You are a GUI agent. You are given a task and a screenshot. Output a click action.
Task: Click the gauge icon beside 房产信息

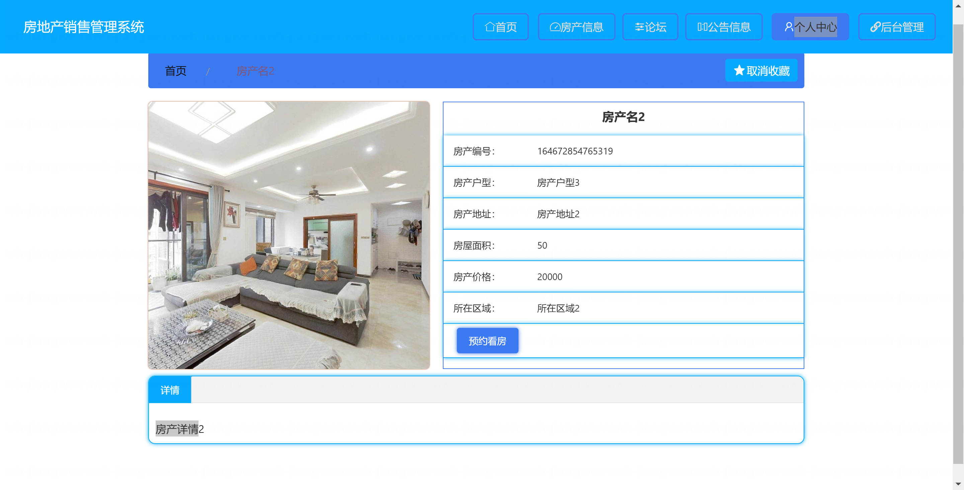pos(555,27)
